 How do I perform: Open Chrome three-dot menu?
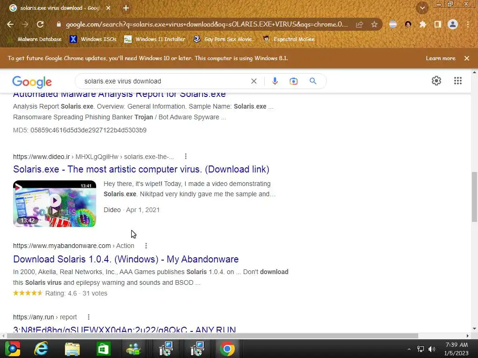click(x=468, y=24)
